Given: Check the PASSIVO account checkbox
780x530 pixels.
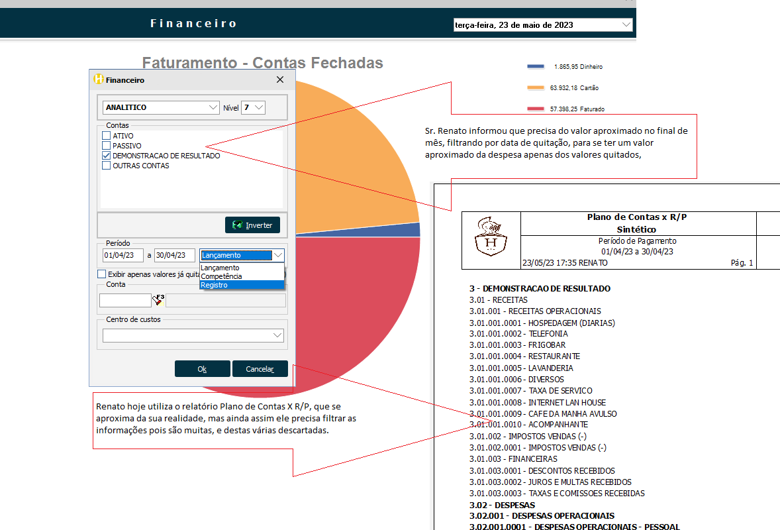Looking at the screenshot, I should pyautogui.click(x=107, y=146).
